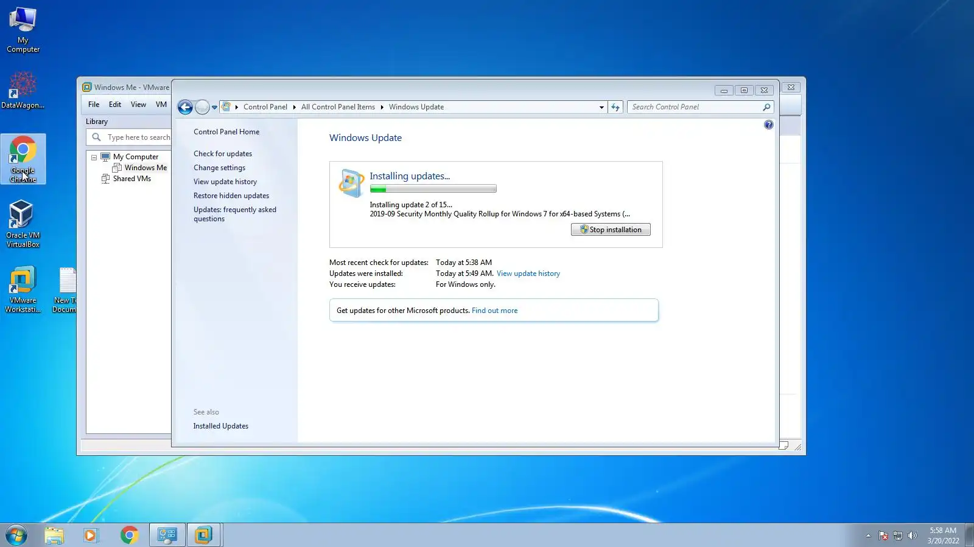Screen dimensions: 974x547
Task: Open View update history in sidebar
Action: 225,182
